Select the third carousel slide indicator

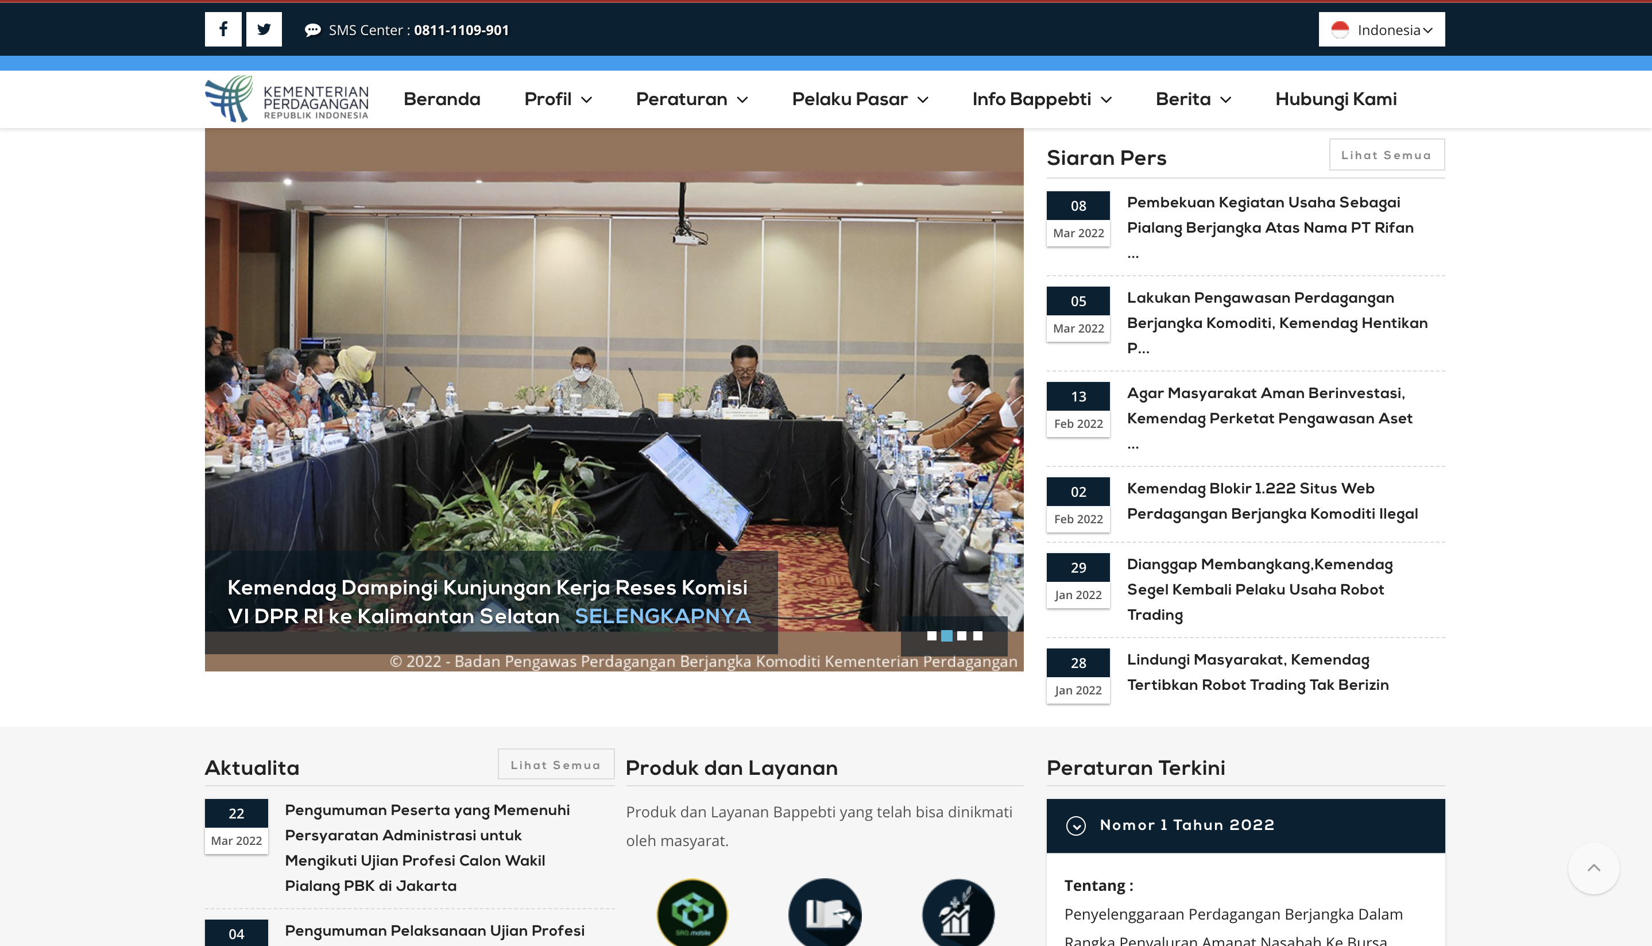pos(962,636)
